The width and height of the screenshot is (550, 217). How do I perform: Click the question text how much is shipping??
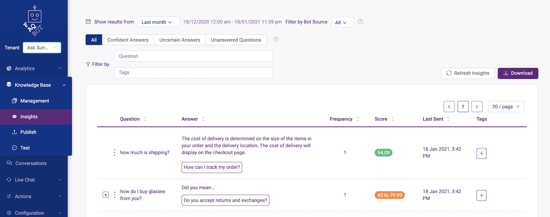(145, 153)
